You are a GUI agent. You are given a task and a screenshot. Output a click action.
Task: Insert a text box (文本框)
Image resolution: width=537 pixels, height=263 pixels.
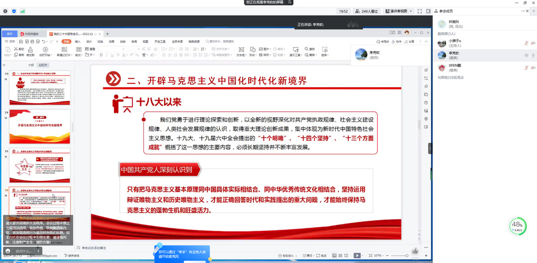click(x=242, y=52)
